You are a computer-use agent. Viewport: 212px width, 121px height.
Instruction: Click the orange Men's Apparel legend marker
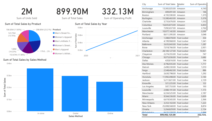[x=54, y=49]
